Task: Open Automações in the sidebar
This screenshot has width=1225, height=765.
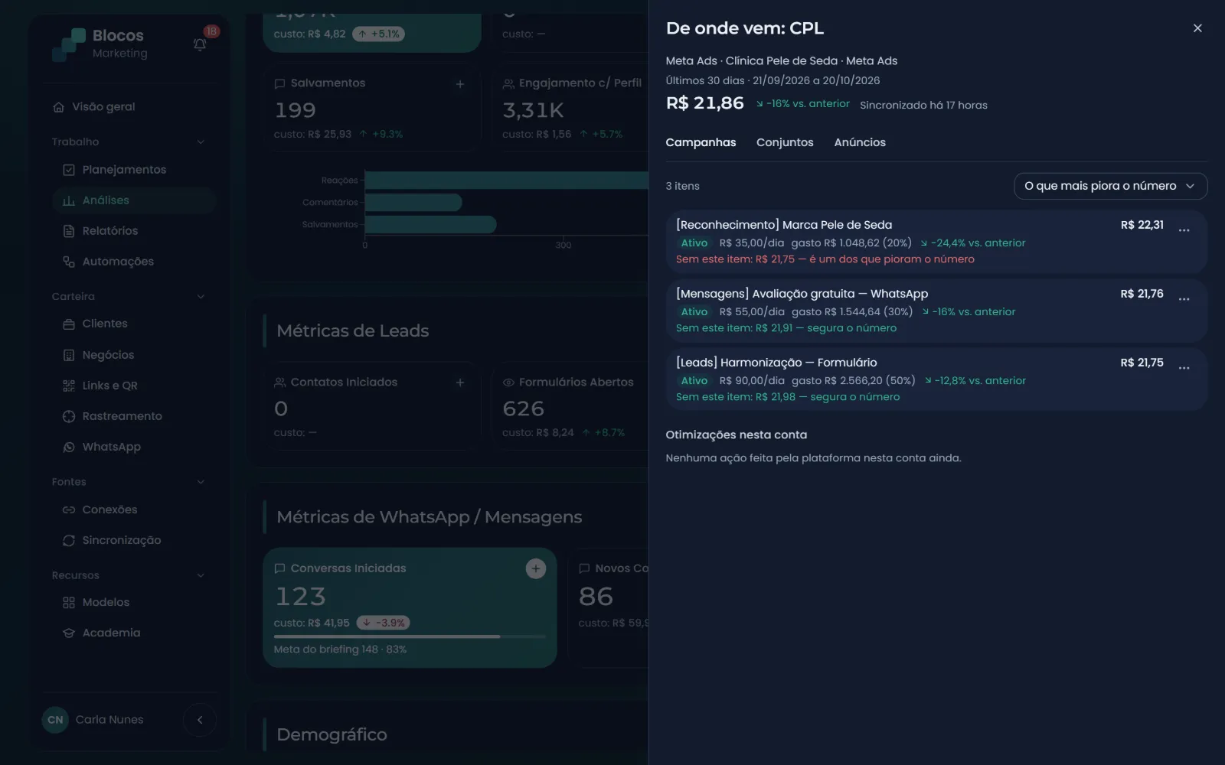Action: tap(134, 262)
